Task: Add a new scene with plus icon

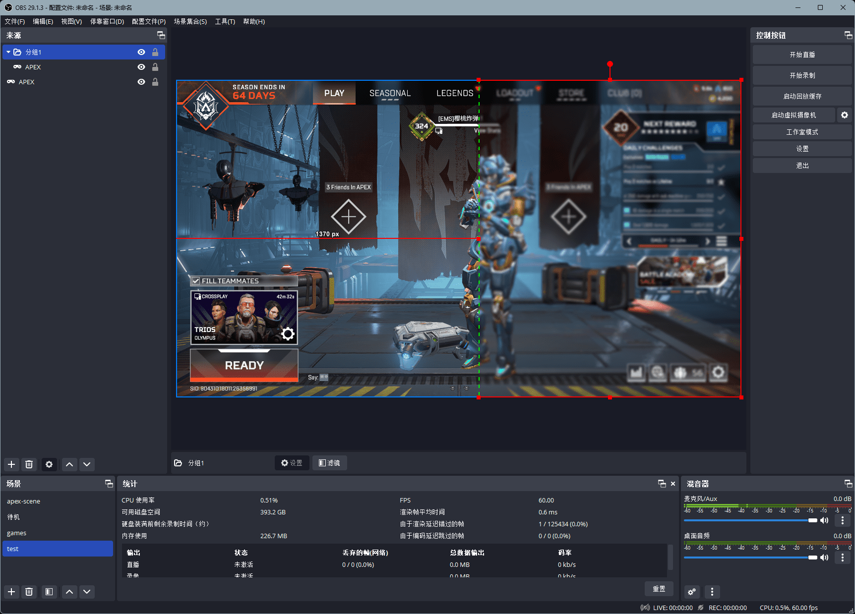Action: coord(11,592)
